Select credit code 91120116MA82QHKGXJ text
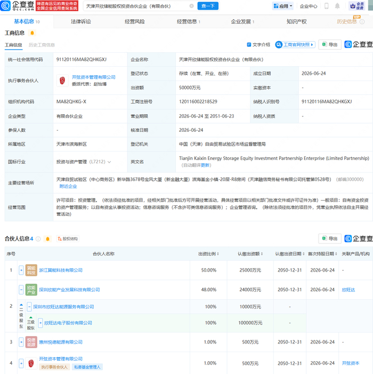Viewport: 373px width, 374px height. pyautogui.click(x=82, y=59)
